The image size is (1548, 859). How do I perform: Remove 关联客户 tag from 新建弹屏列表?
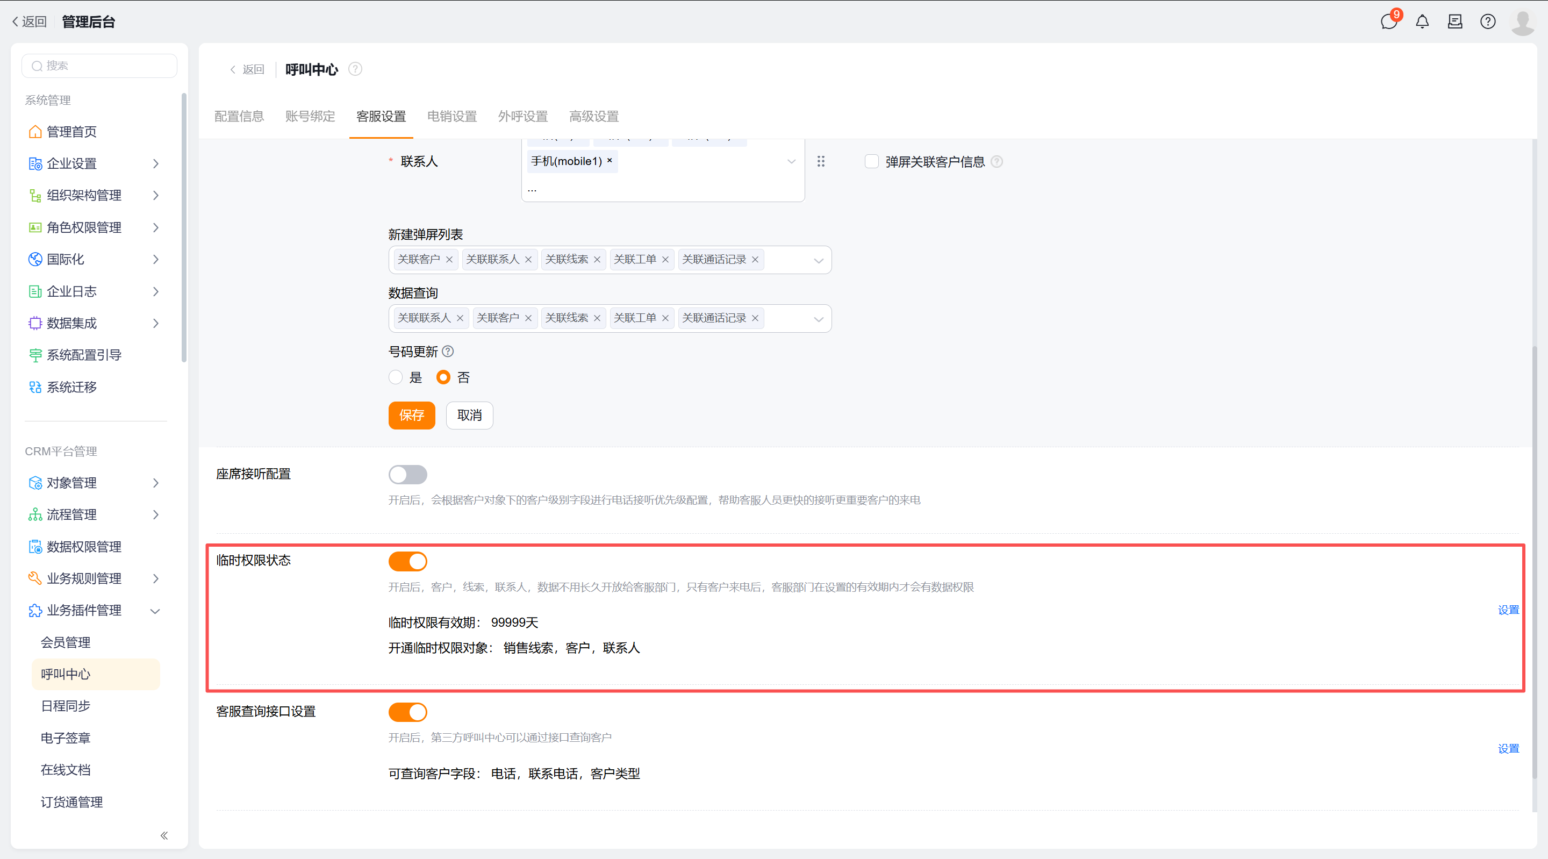click(x=449, y=260)
